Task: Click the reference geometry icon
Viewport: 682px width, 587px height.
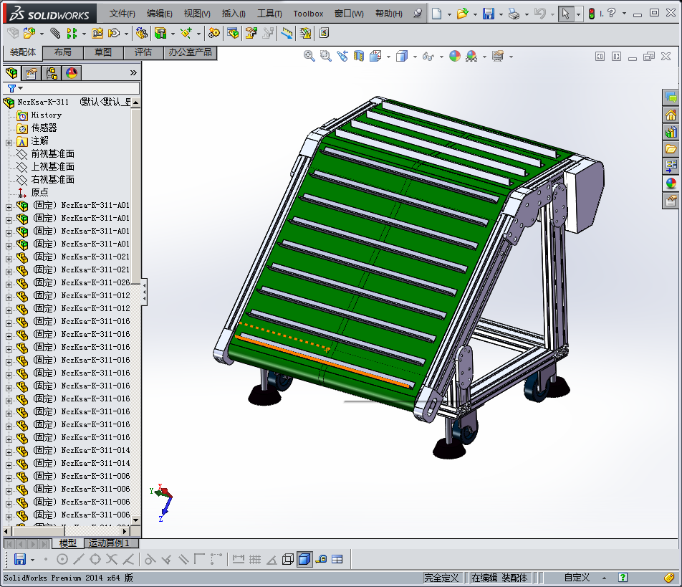Action: click(186, 33)
